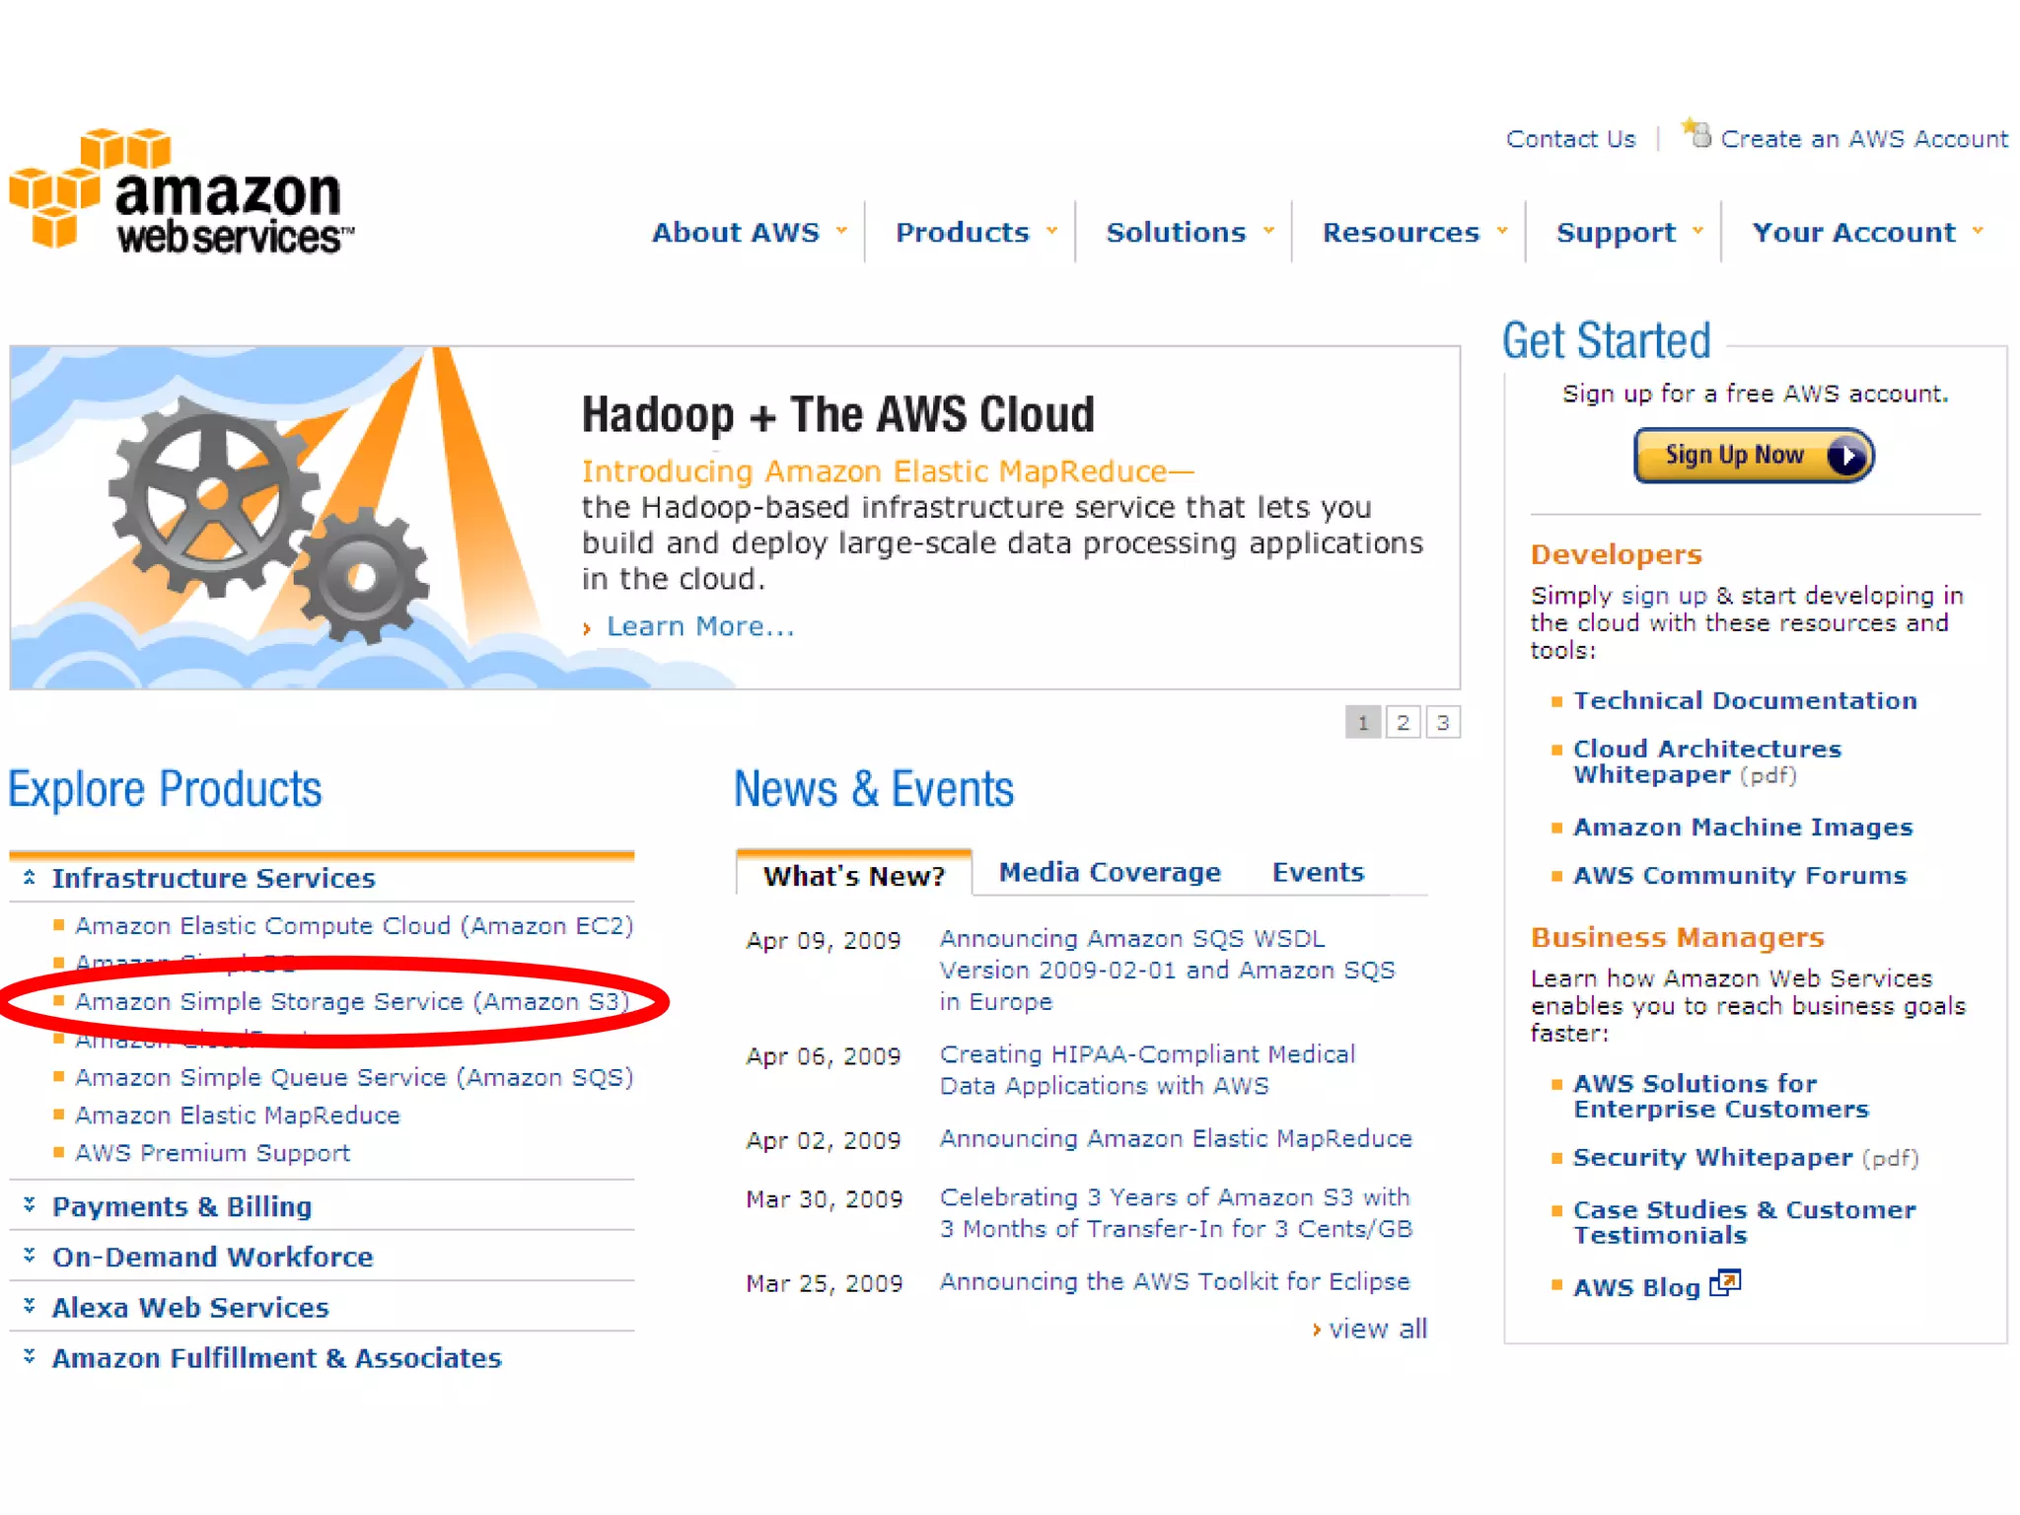2020x1515 pixels.
Task: Click the Mar 25, 2009 date
Action: pos(824,1283)
